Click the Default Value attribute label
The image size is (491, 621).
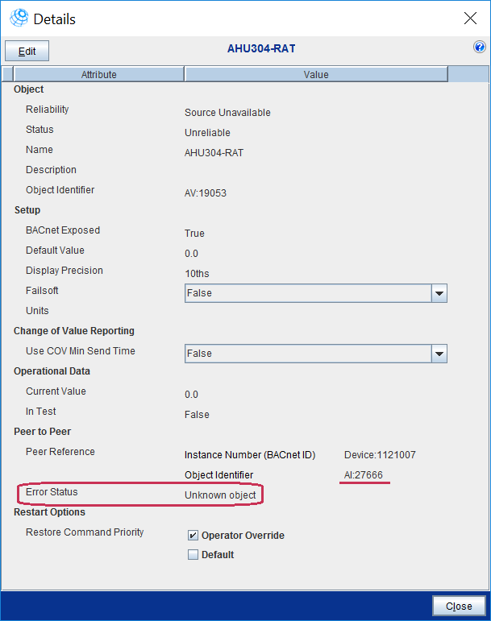[55, 250]
